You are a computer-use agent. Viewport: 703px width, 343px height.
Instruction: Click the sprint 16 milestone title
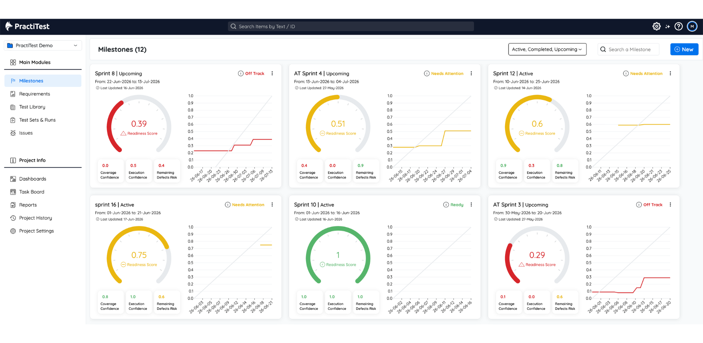pos(105,205)
